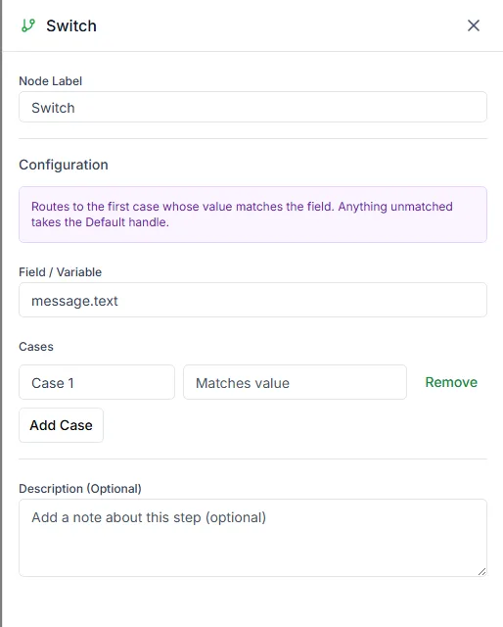Click the Cases section label
The height and width of the screenshot is (627, 503).
(x=36, y=347)
